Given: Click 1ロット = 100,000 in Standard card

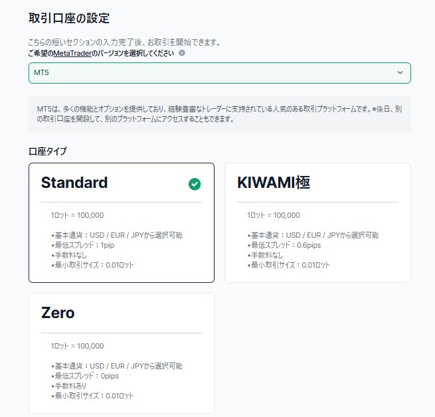Looking at the screenshot, I should pos(78,215).
